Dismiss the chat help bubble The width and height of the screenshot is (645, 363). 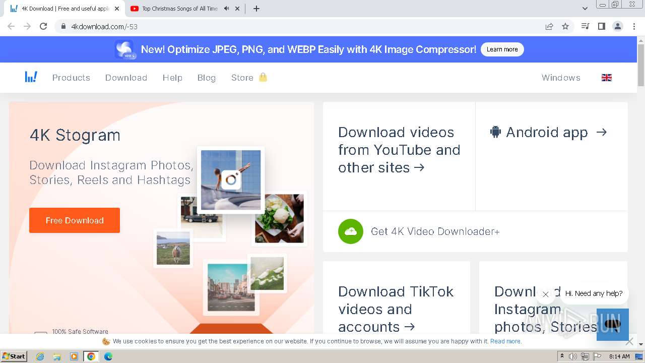click(546, 294)
